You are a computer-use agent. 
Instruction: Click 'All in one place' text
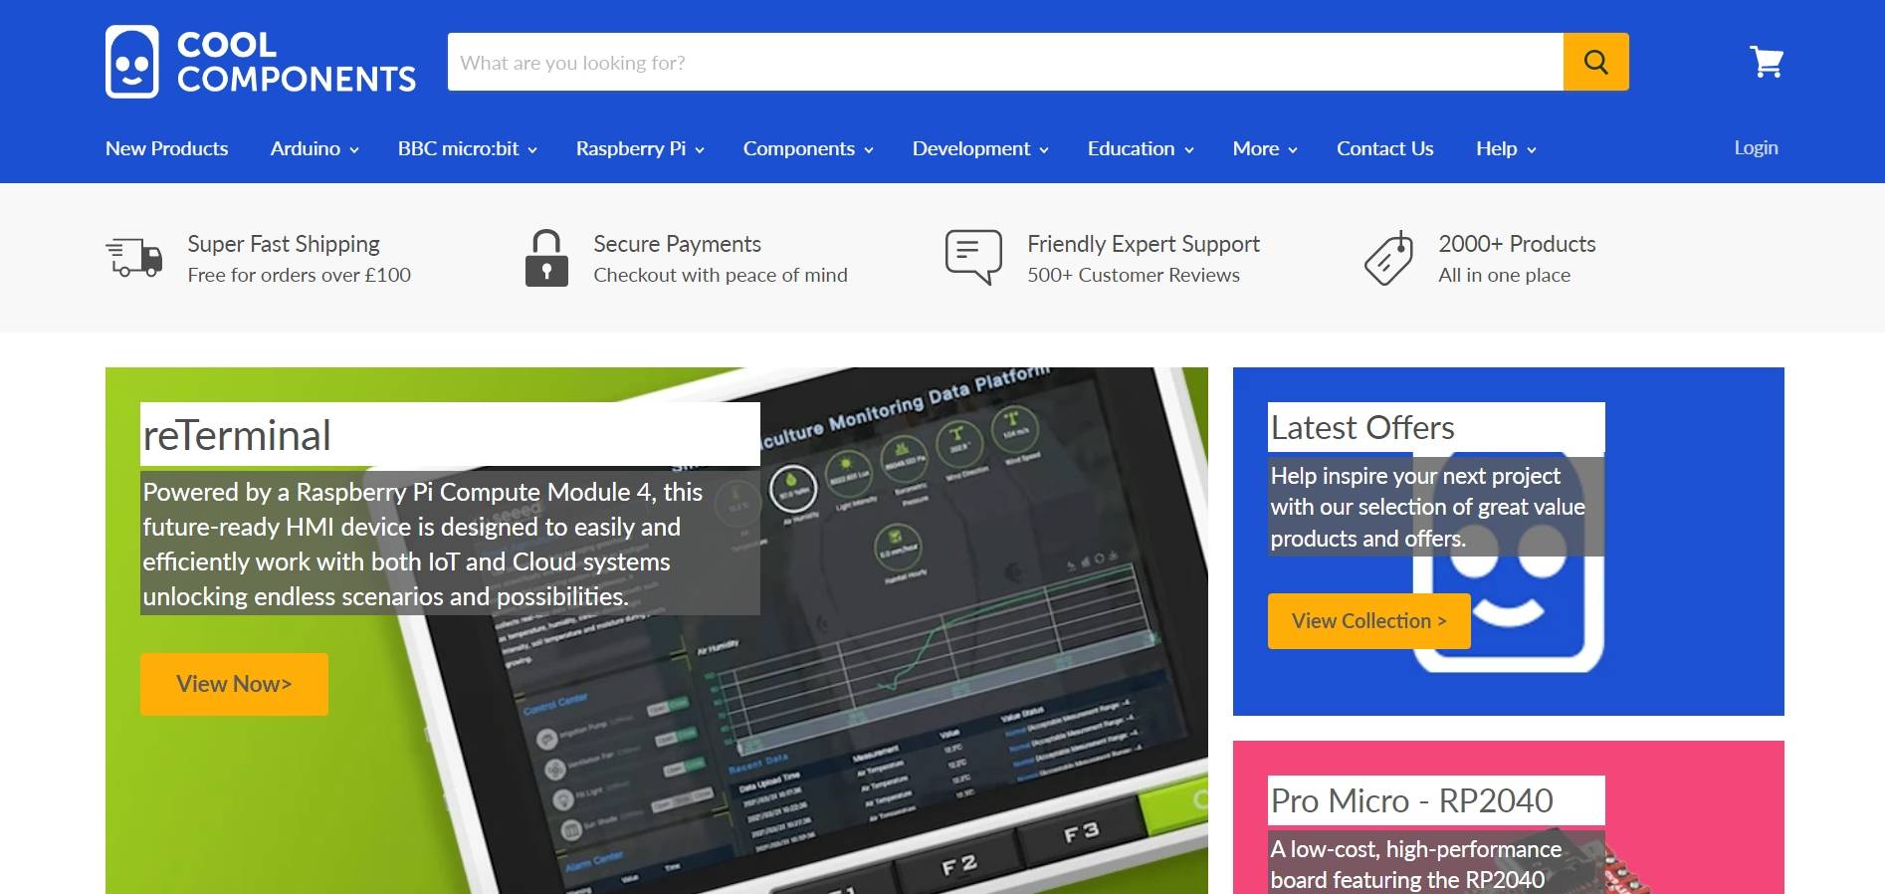pos(1504,275)
